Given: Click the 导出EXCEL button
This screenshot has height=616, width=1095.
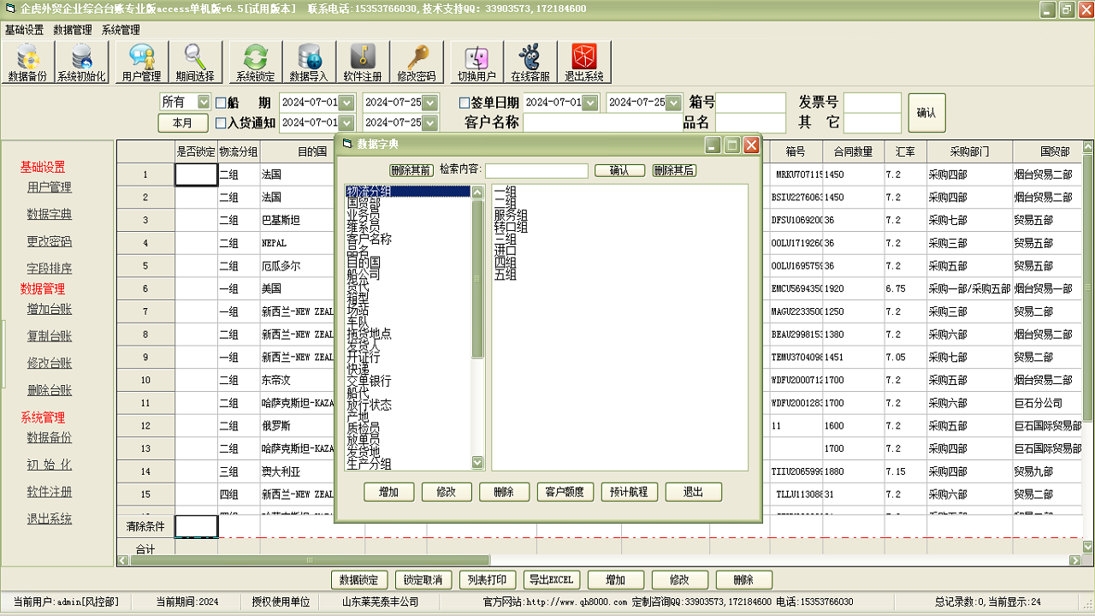Looking at the screenshot, I should pos(549,580).
